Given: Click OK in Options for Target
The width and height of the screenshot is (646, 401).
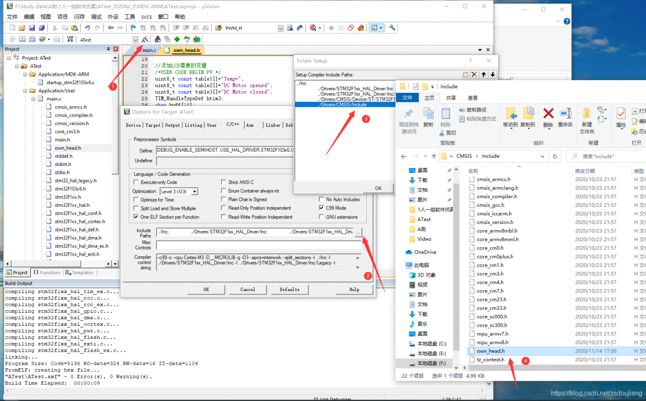Looking at the screenshot, I should tap(206, 290).
